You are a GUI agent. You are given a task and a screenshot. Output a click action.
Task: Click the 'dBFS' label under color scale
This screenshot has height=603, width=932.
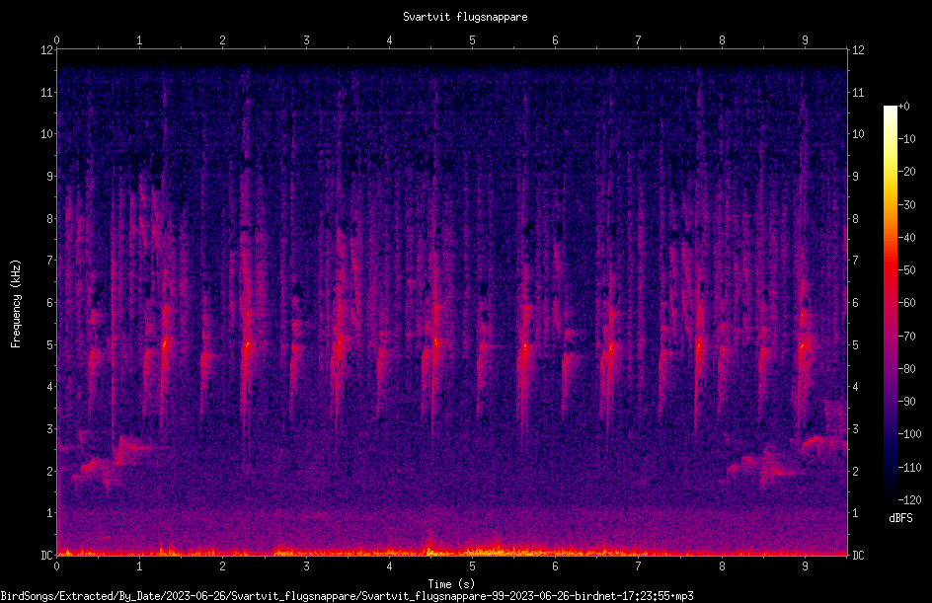900,518
